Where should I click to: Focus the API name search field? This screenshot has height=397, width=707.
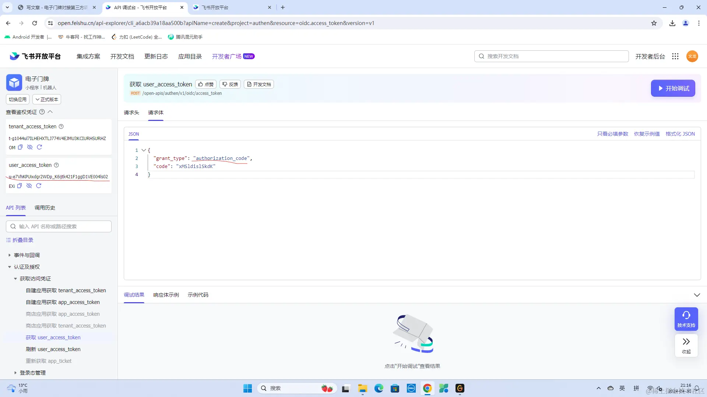pos(59,226)
